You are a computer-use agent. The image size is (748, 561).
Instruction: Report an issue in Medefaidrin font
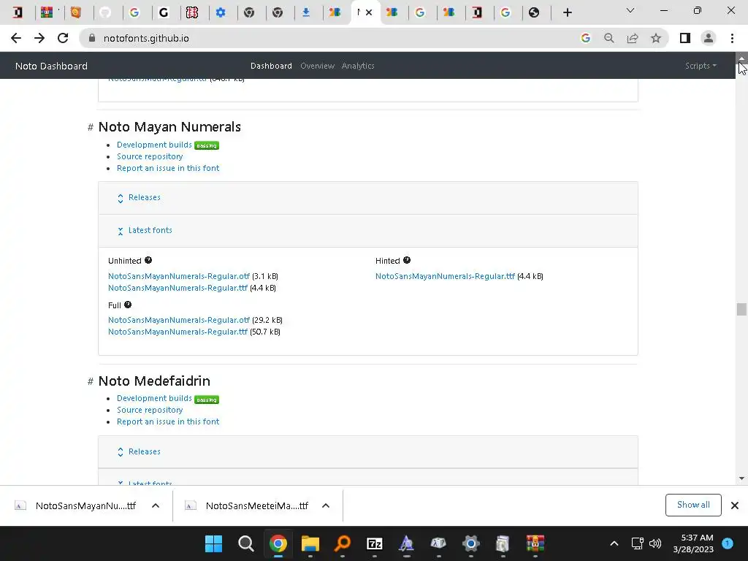pyautogui.click(x=168, y=421)
